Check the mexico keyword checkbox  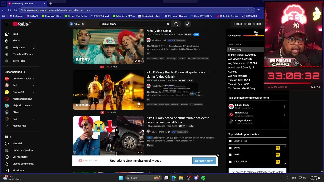coord(230,155)
